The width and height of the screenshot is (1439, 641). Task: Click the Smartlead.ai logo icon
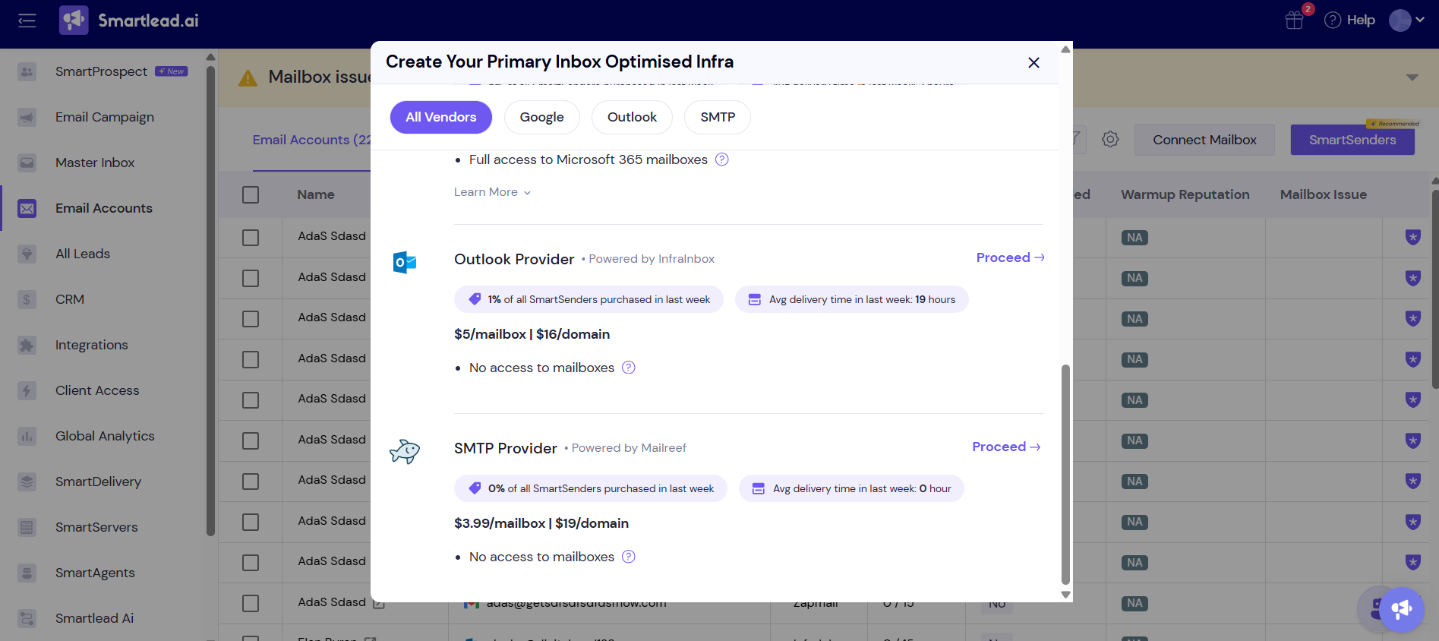[x=74, y=21]
